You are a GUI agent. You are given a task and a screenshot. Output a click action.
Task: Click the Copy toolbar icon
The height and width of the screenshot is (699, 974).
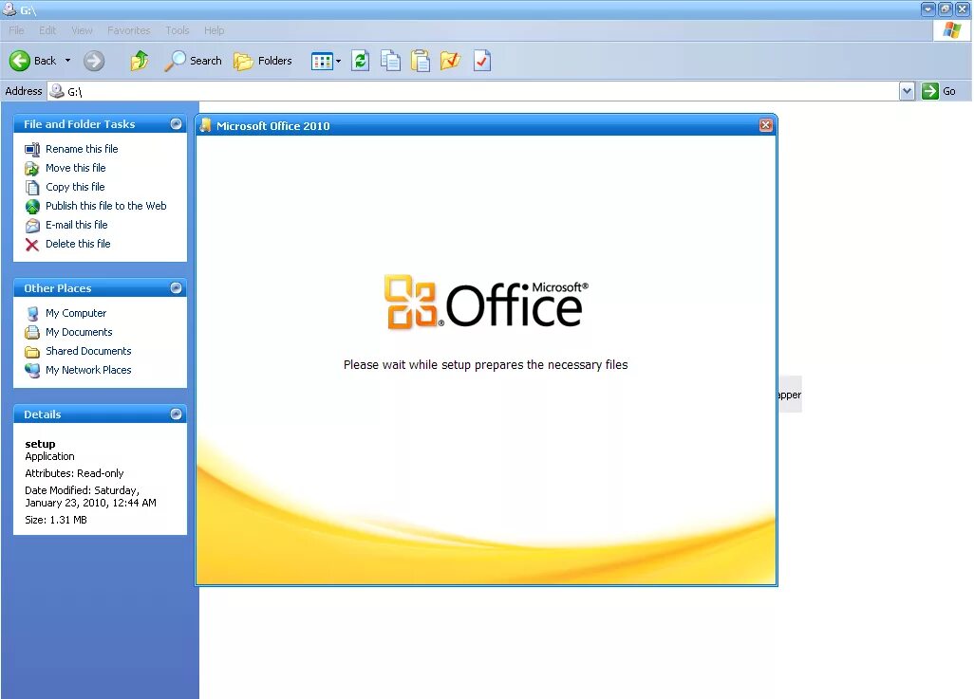click(390, 61)
